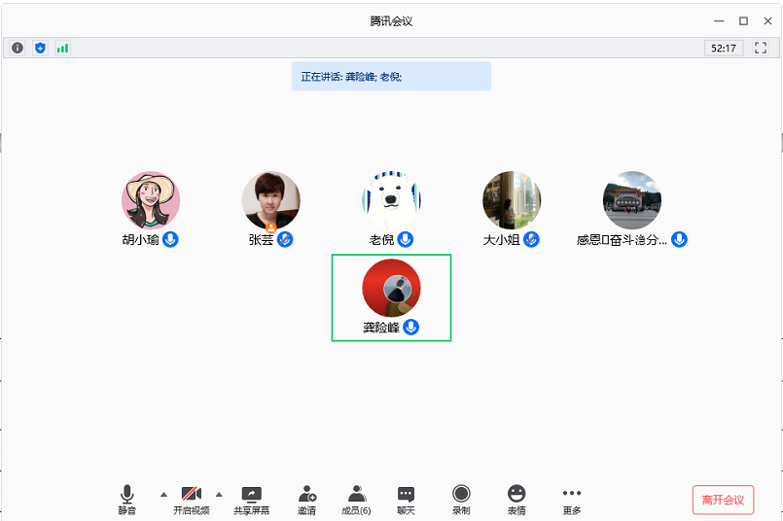783x521 pixels.
Task: Click the orange host badge on 张芸
Action: [271, 228]
